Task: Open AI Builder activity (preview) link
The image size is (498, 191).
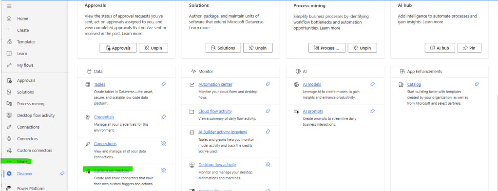Action: pos(223,132)
